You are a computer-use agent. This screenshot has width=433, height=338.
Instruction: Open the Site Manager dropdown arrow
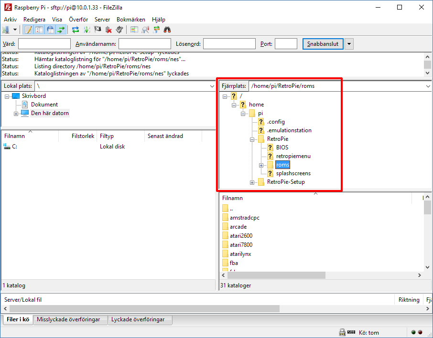point(15,30)
